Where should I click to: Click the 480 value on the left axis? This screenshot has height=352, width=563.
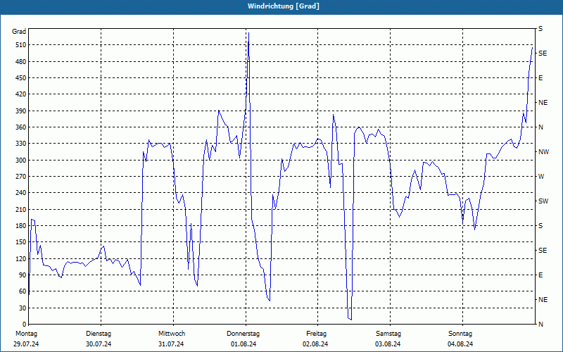click(x=20, y=61)
